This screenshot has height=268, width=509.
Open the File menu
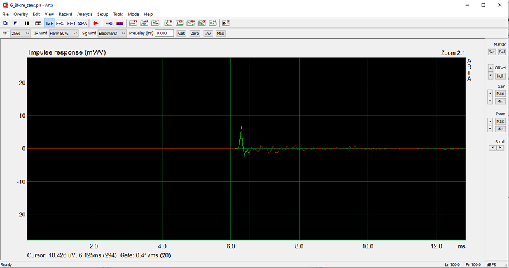pos(6,14)
